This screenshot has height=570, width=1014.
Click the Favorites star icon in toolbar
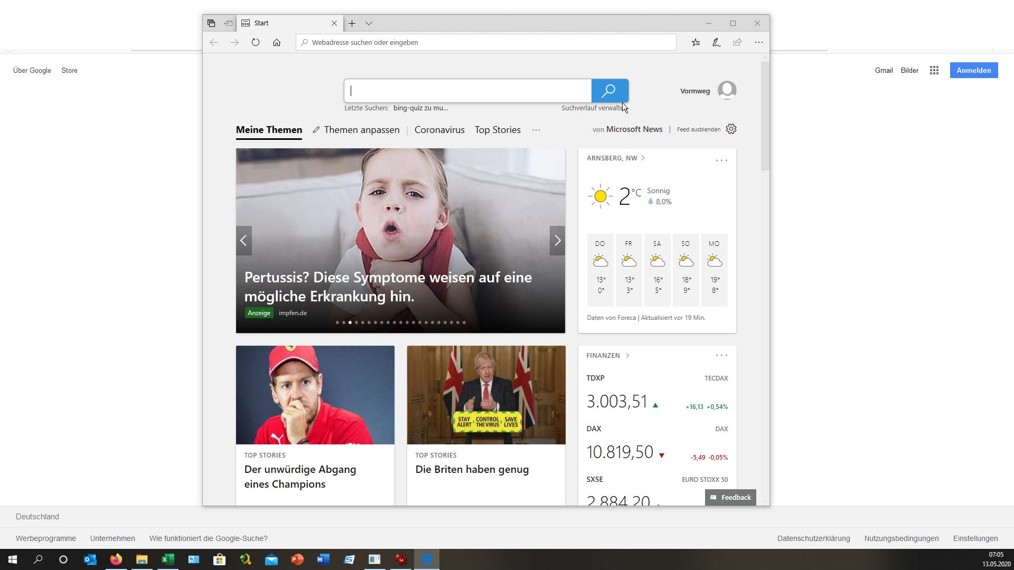coord(696,42)
